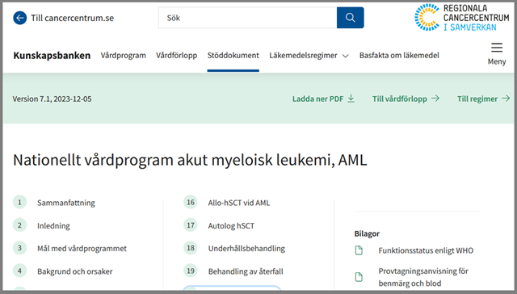
Task: Open Basfakta om läkemedel tab
Action: [x=399, y=56]
